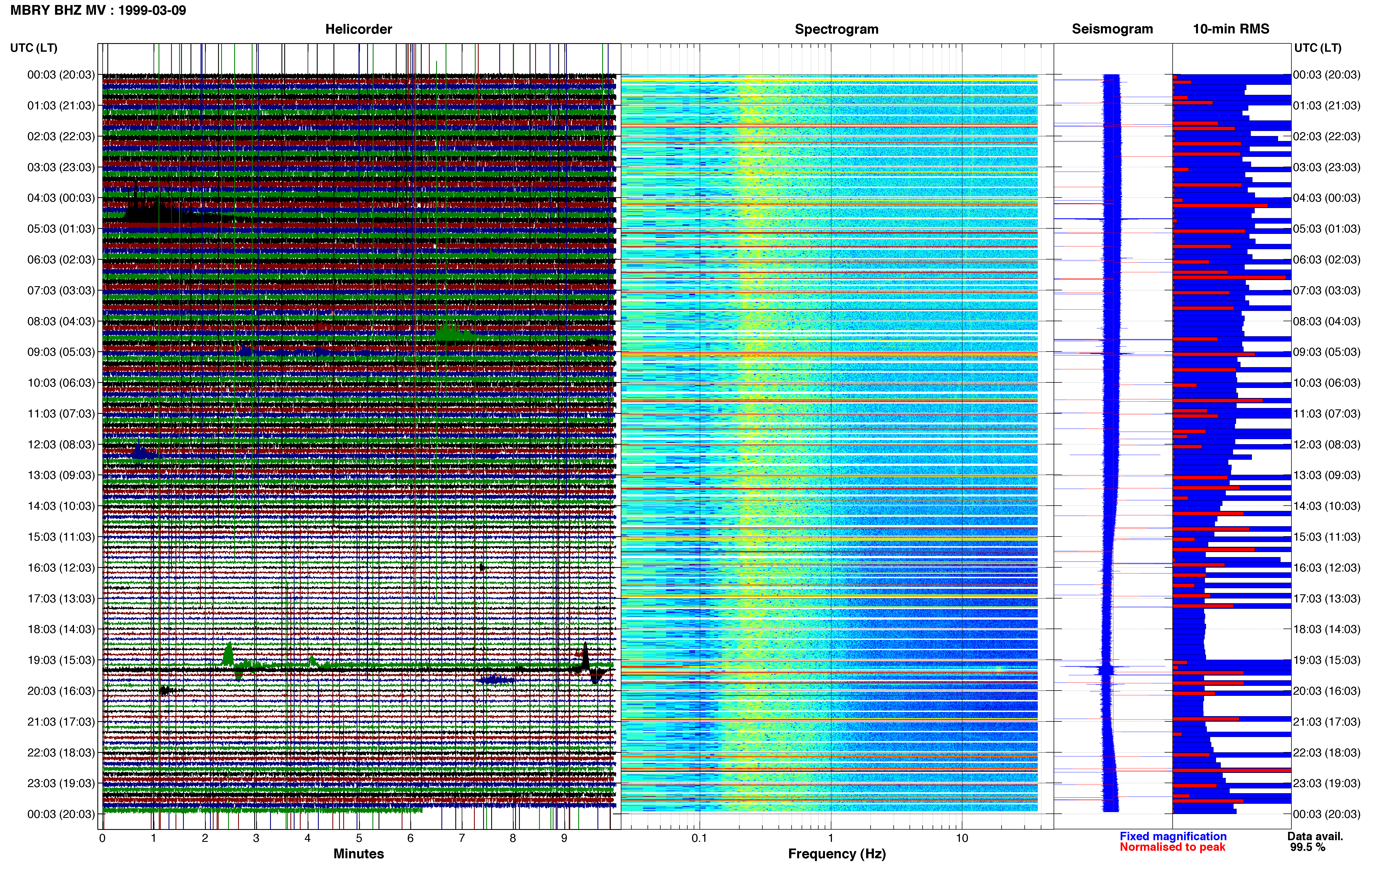The width and height of the screenshot is (1396, 873).
Task: Select the red Normalised to peak legend text
Action: click(x=1172, y=847)
